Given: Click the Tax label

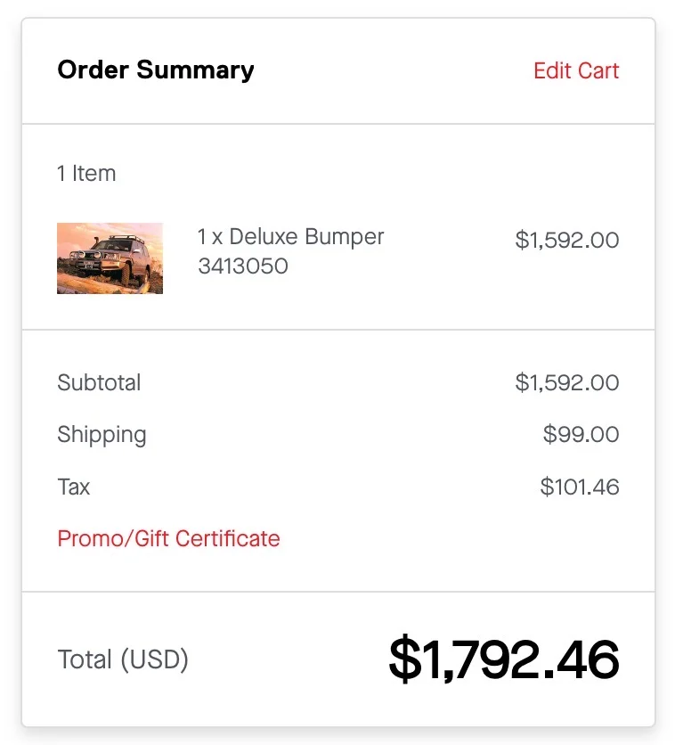Looking at the screenshot, I should (74, 487).
